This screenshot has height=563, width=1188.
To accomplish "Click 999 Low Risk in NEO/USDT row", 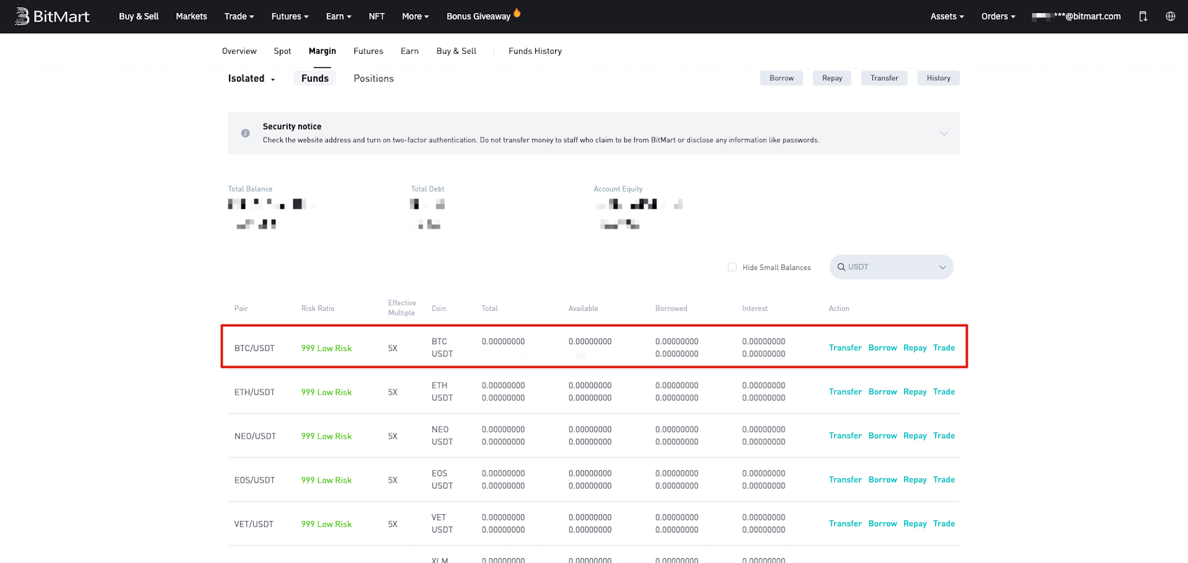I will click(x=326, y=436).
